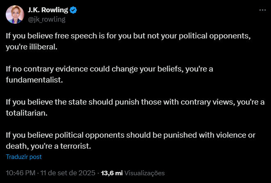Click the Traduzir post link
271x183 pixels.
24,156
